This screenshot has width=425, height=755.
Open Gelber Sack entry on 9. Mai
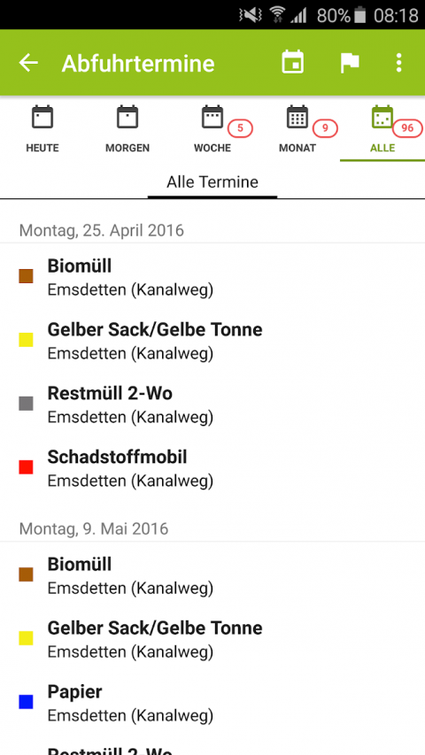pyautogui.click(x=212, y=638)
